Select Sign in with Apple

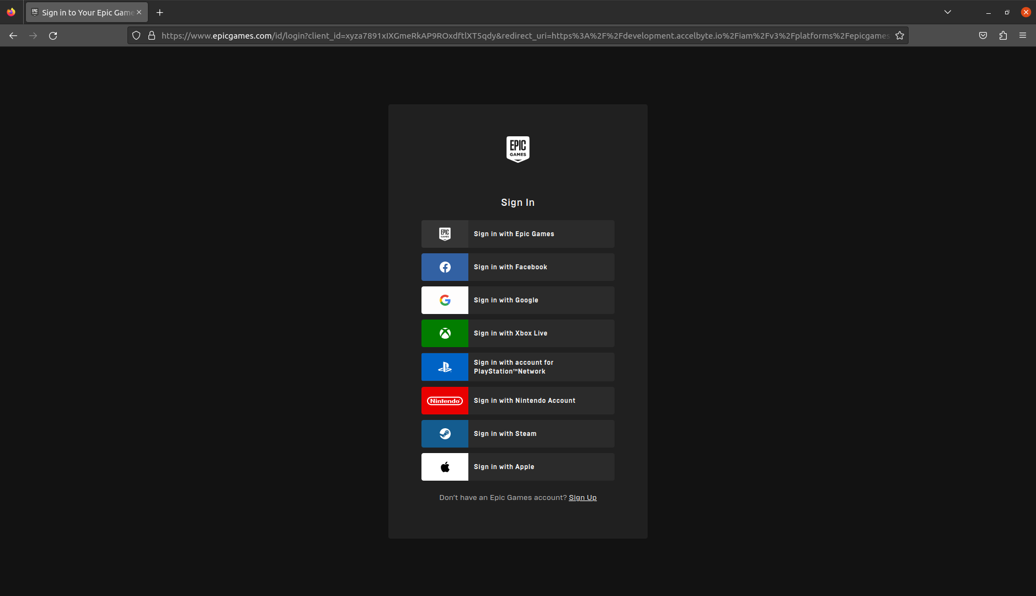click(517, 467)
